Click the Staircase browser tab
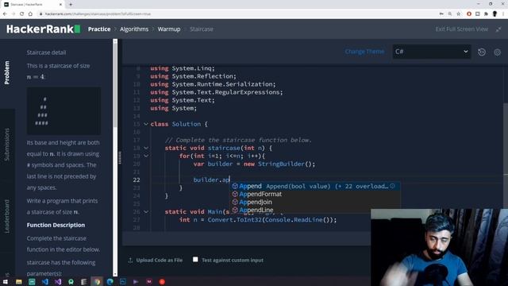The width and height of the screenshot is (508, 286). coord(33,5)
